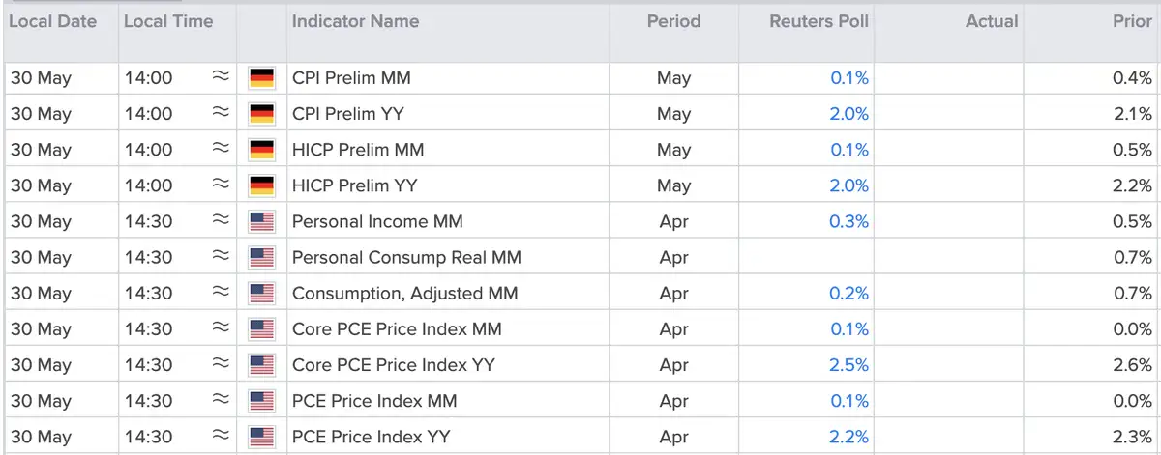The height and width of the screenshot is (455, 1161).
Task: Open the 0.1% poll value for CPI Prelim MM
Action: tap(849, 78)
